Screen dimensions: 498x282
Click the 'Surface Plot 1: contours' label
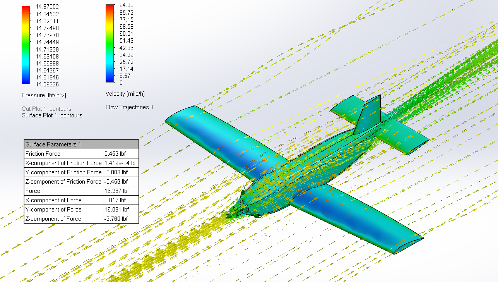52,115
